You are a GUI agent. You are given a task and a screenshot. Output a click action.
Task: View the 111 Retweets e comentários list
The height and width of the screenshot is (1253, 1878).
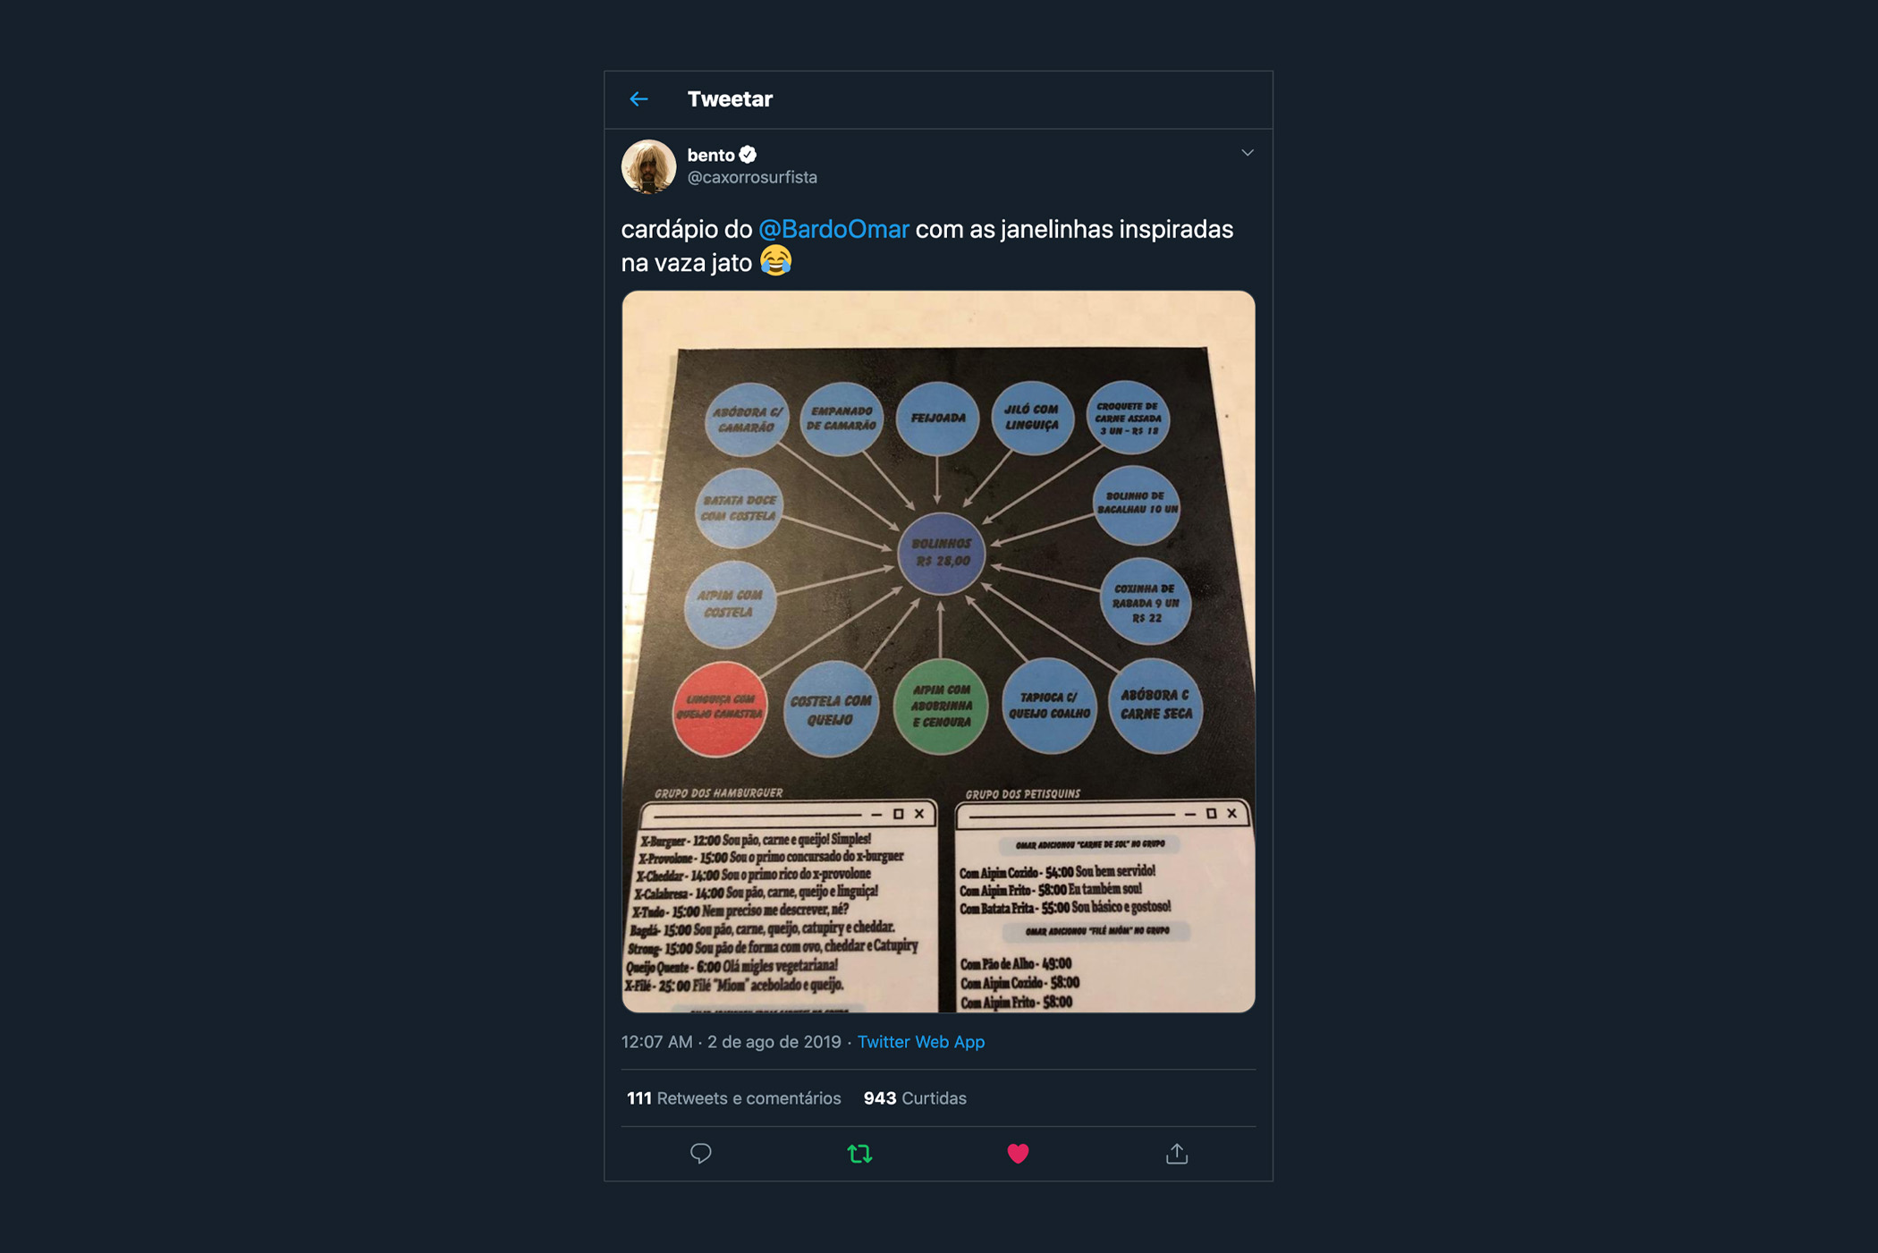(x=733, y=1097)
